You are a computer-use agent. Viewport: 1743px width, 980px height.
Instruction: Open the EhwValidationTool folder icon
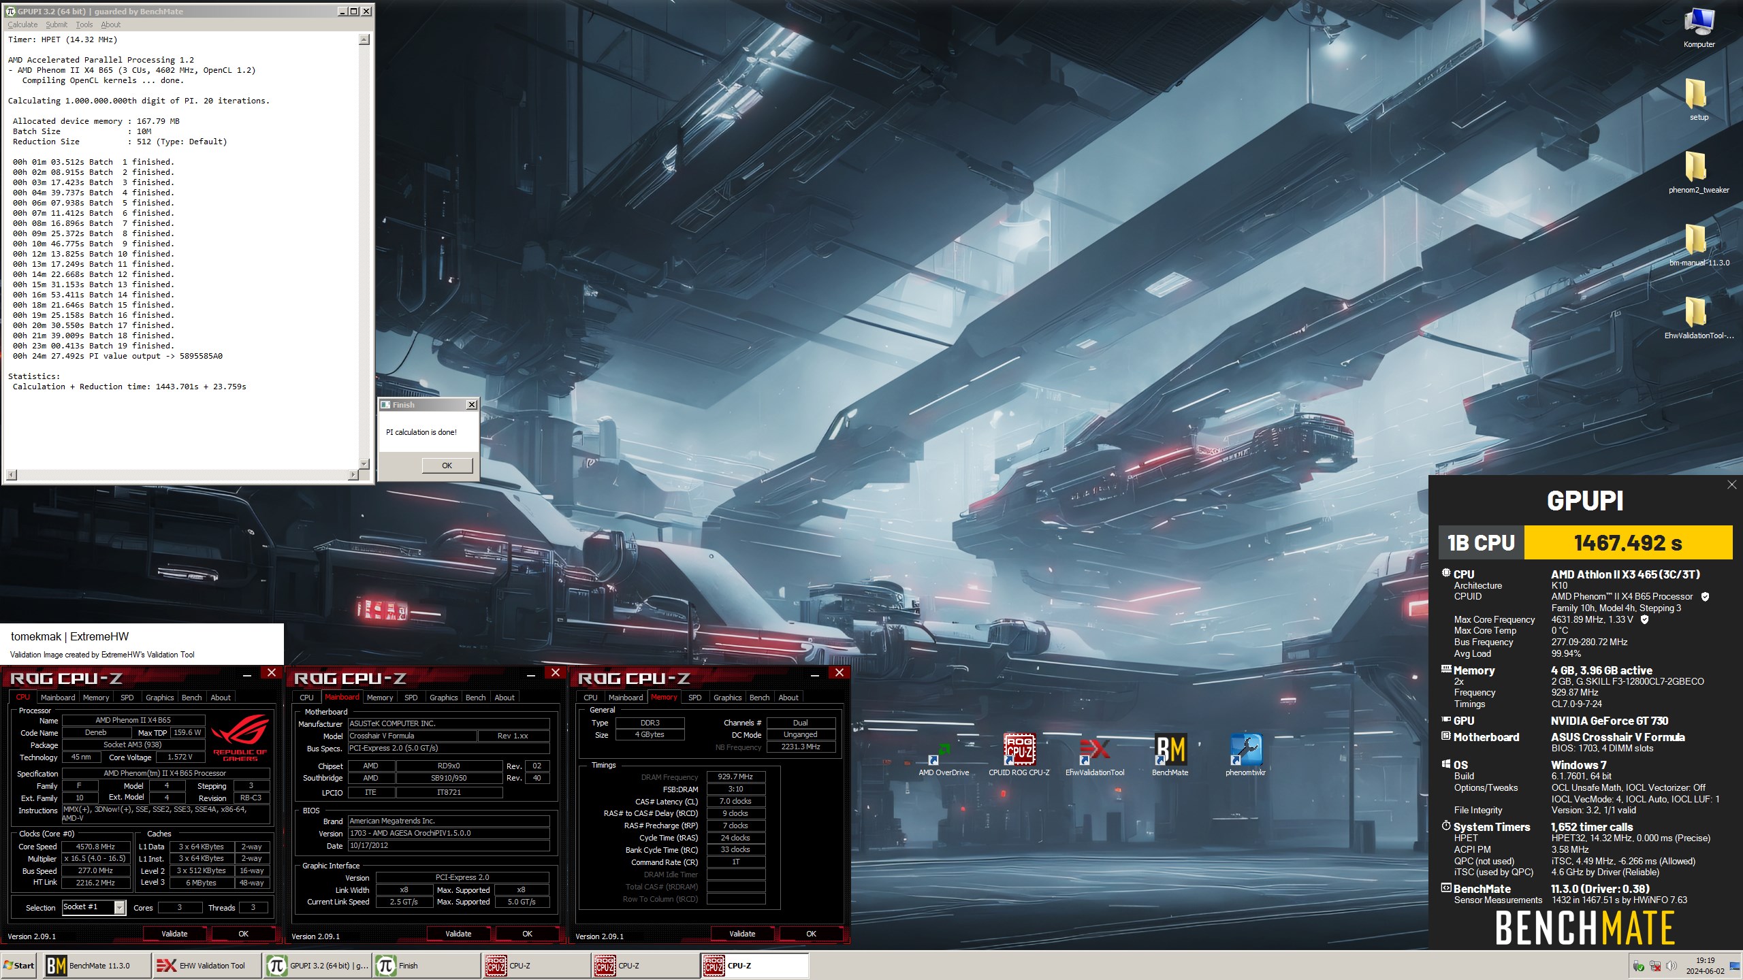click(1699, 318)
